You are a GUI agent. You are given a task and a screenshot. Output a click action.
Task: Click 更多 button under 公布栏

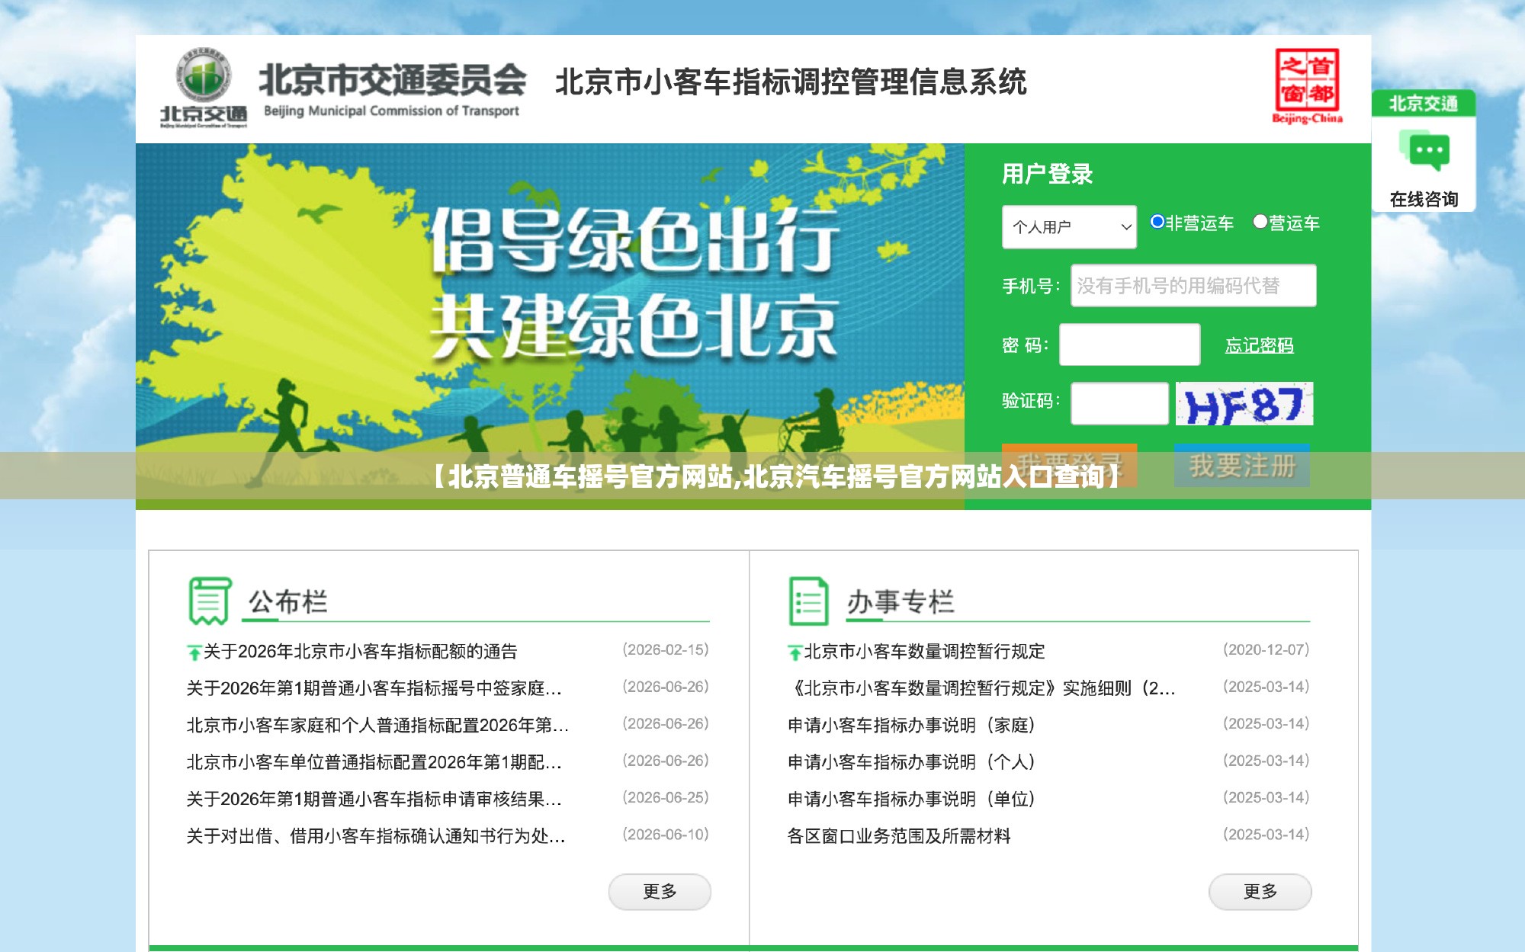(x=660, y=891)
